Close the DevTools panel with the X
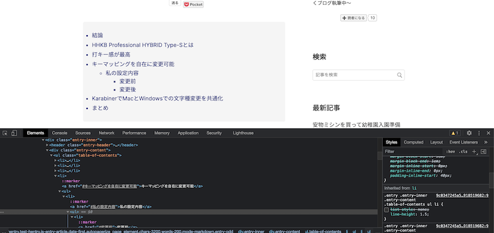Image resolution: width=494 pixels, height=233 pixels. (x=488, y=133)
